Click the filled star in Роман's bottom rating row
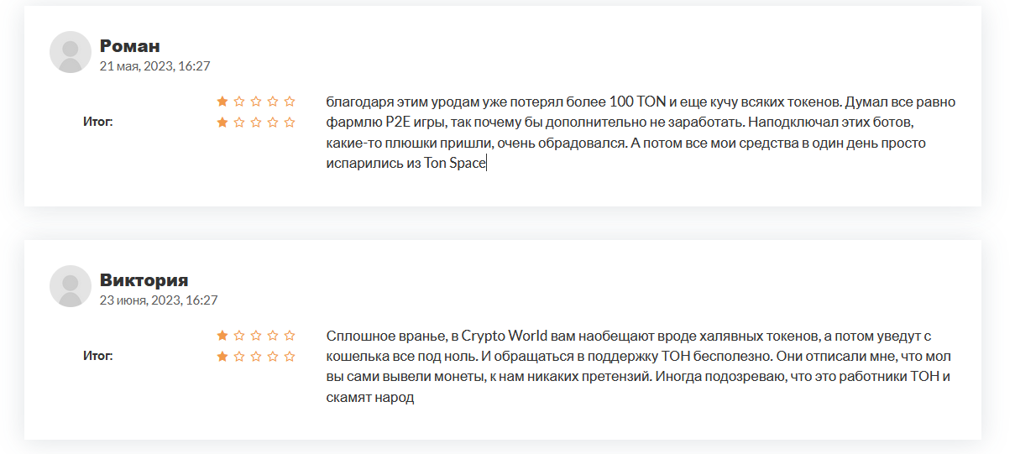This screenshot has height=454, width=1015. tap(222, 123)
